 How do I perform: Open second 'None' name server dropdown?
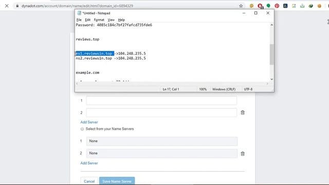point(162,153)
